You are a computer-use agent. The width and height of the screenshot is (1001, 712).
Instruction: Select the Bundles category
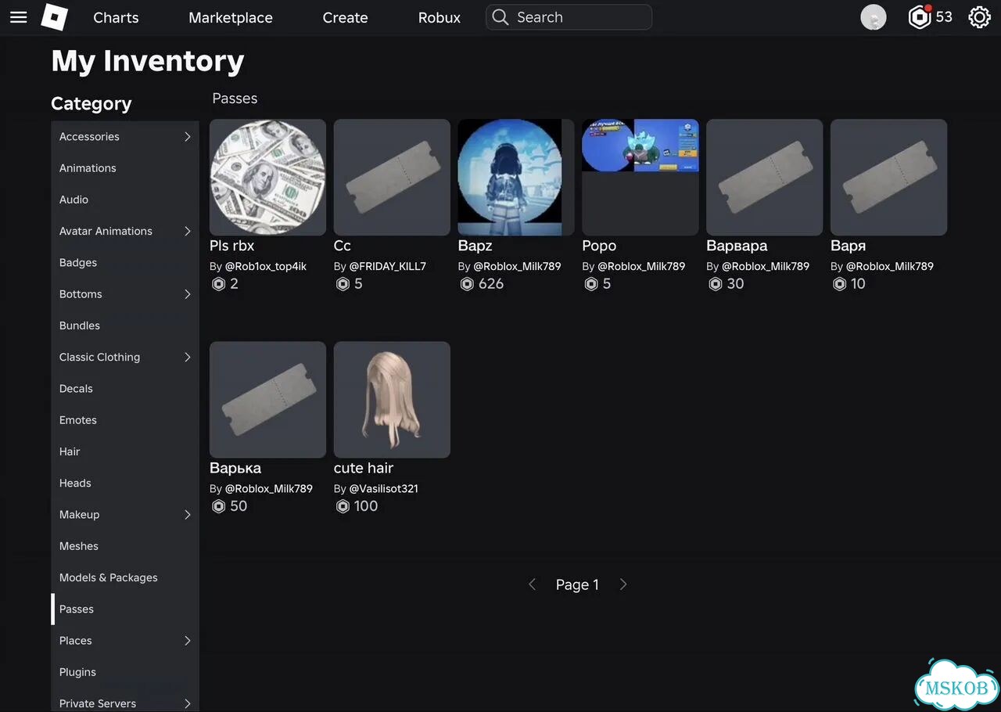(125, 325)
